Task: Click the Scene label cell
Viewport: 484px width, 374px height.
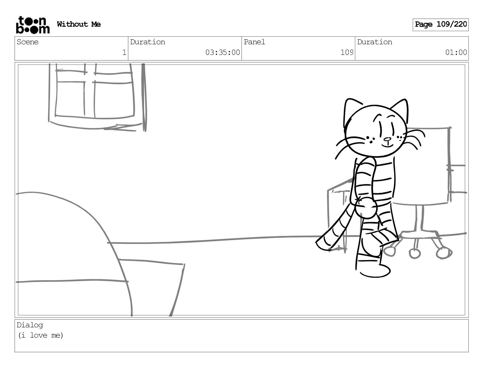Action: (x=71, y=48)
